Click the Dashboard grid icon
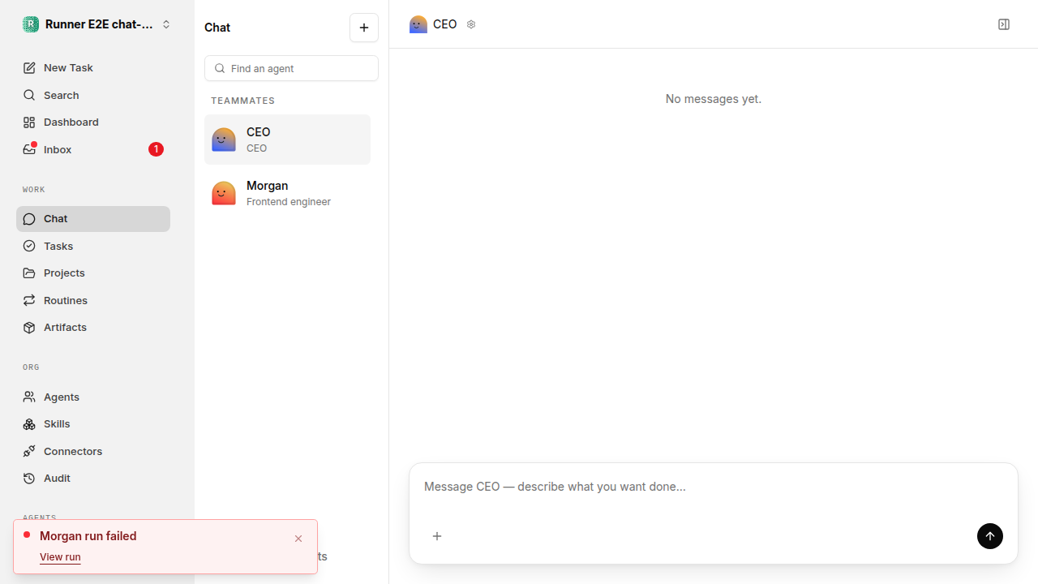This screenshot has height=584, width=1038. point(29,122)
